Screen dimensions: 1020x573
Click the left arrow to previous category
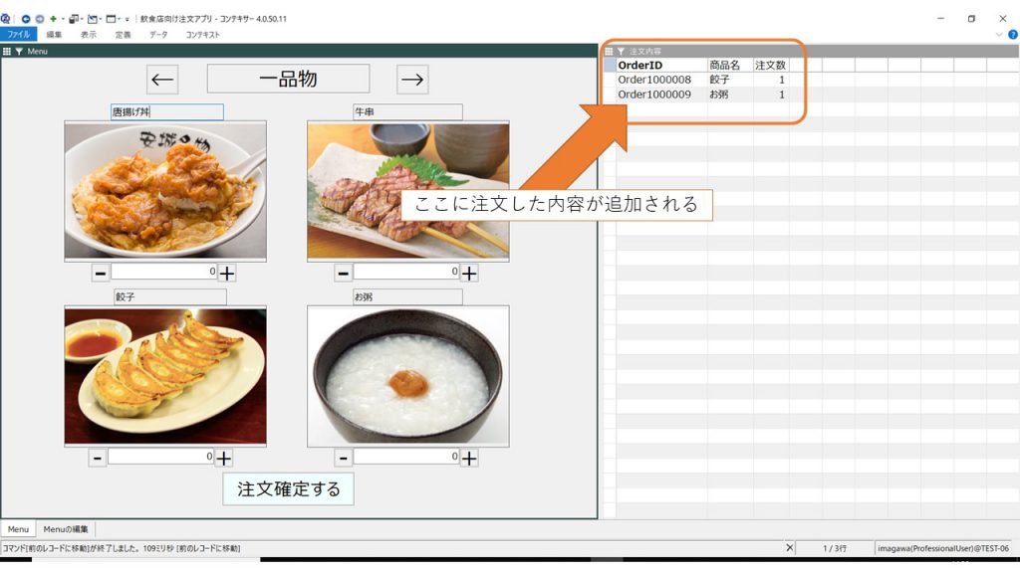162,80
